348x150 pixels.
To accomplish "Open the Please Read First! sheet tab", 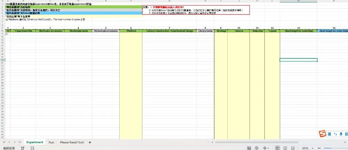I will (72, 142).
